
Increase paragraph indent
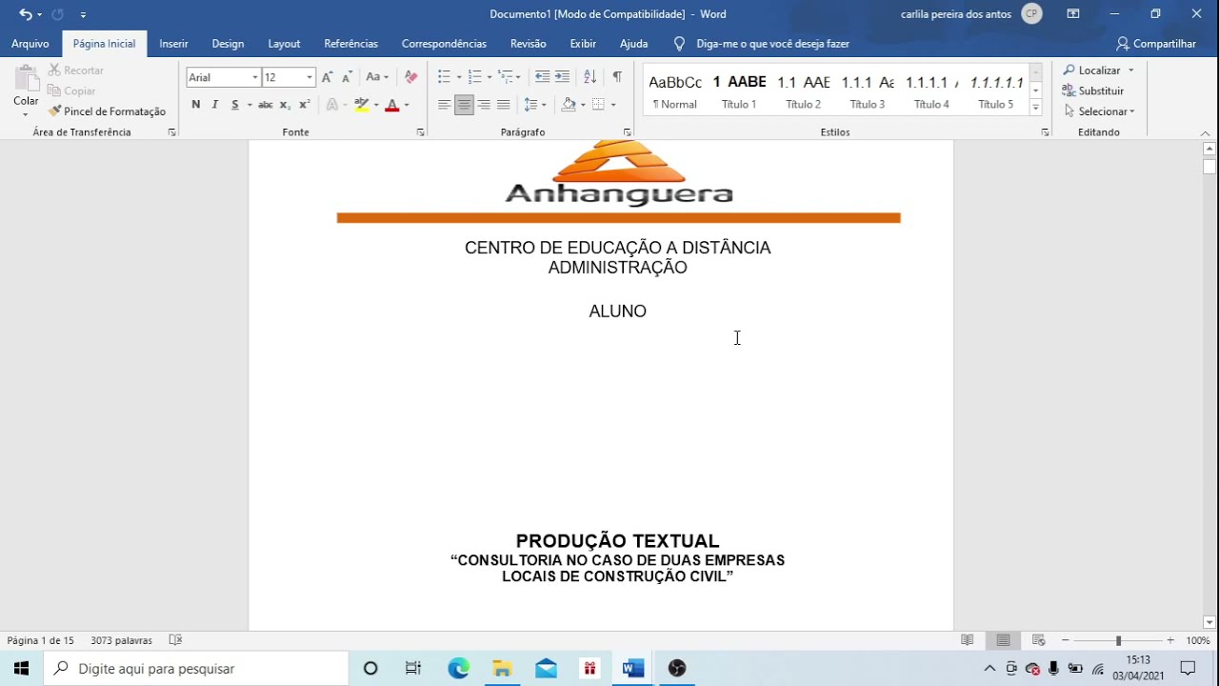562,77
